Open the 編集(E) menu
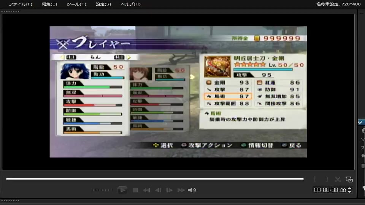Image resolution: width=365 pixels, height=205 pixels. click(49, 4)
